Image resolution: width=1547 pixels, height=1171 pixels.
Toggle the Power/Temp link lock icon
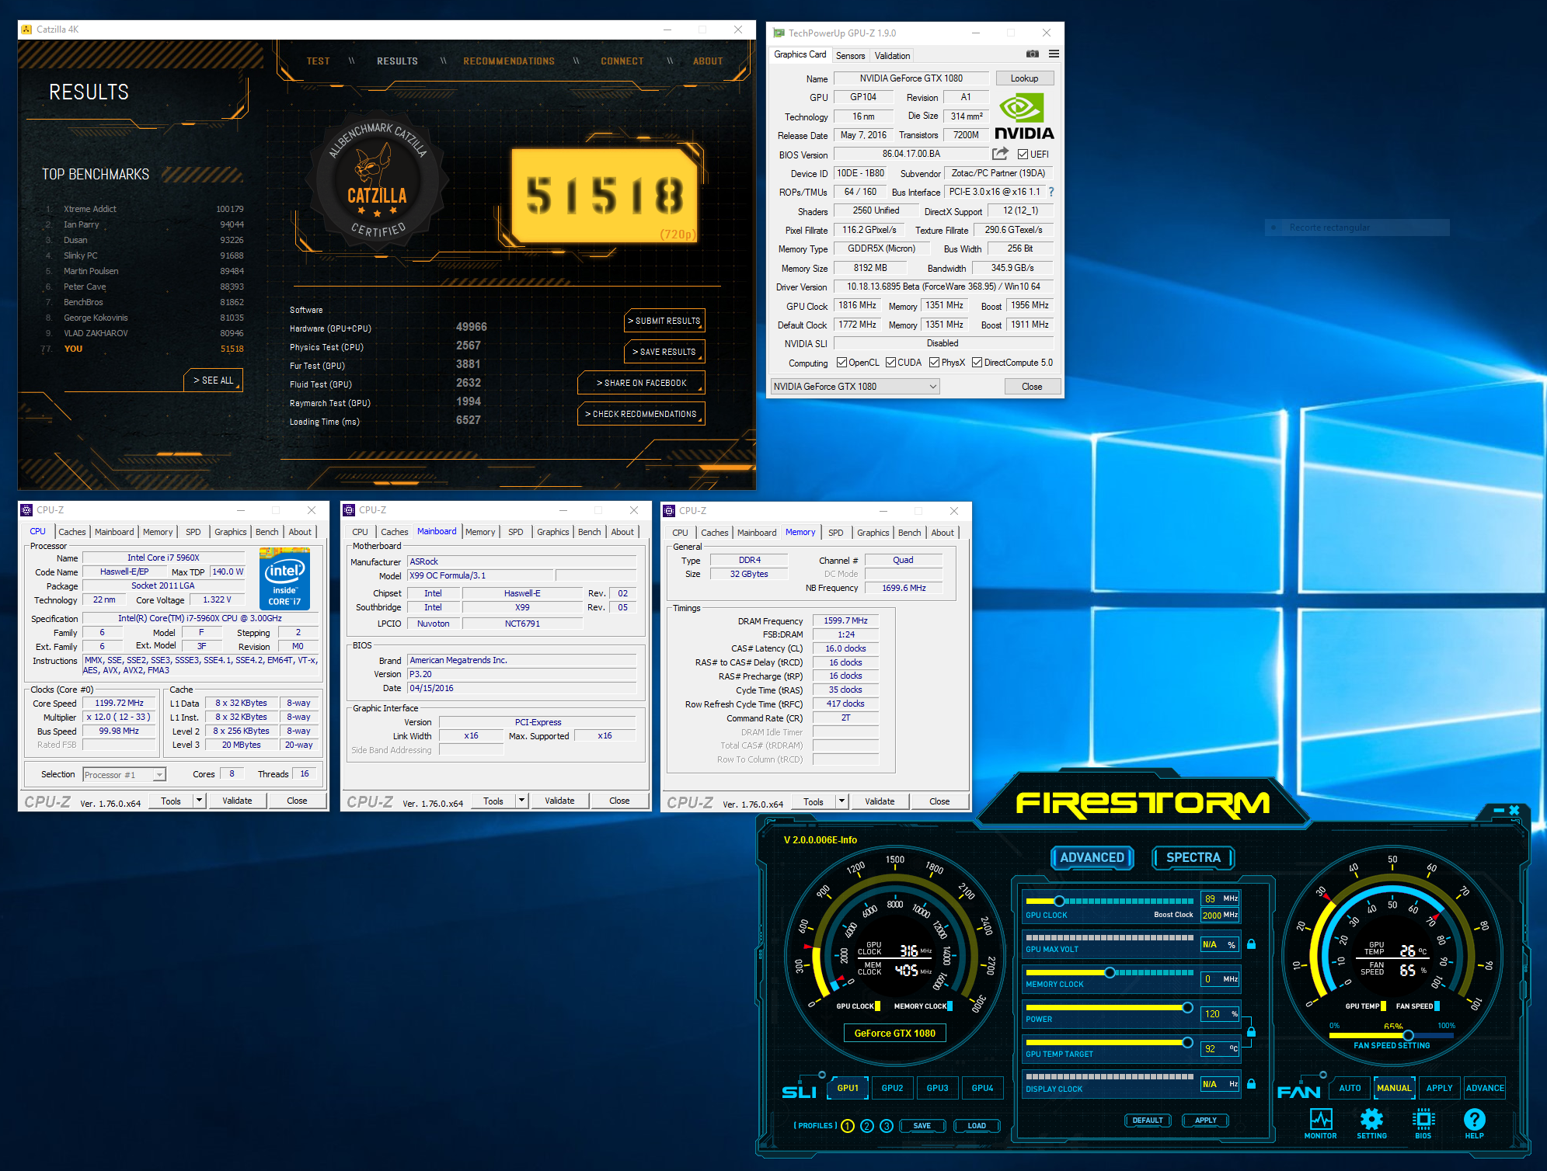1251,1031
